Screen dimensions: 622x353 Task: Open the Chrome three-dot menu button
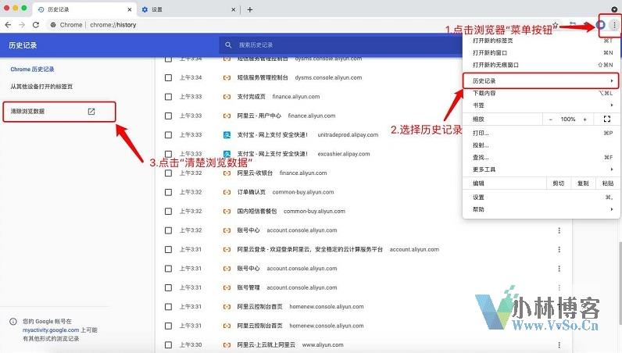[x=614, y=25]
